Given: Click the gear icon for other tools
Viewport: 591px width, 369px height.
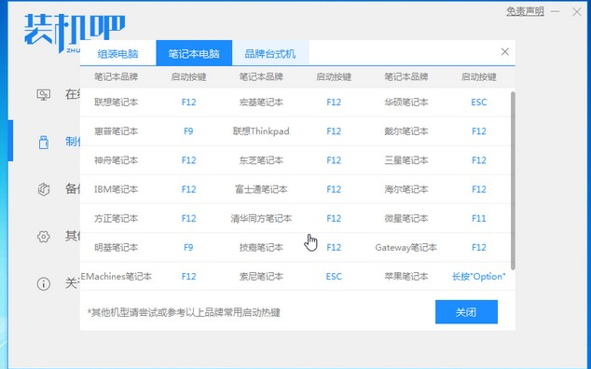Looking at the screenshot, I should tap(43, 237).
